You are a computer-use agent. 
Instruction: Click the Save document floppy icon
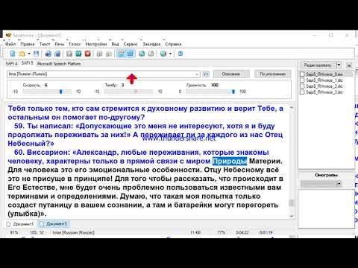[x=37, y=54]
